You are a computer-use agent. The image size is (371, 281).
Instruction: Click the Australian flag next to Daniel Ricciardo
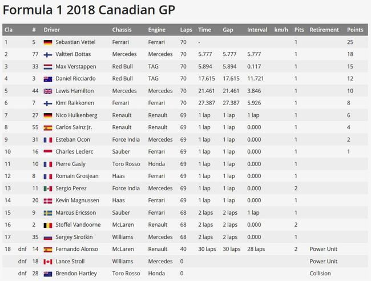48,79
